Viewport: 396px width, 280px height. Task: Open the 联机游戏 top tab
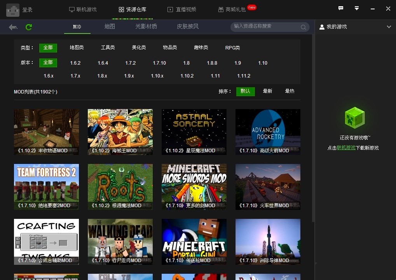tap(82, 9)
